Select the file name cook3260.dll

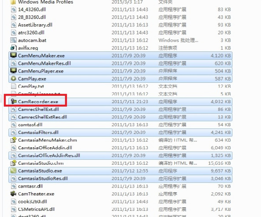33,202
